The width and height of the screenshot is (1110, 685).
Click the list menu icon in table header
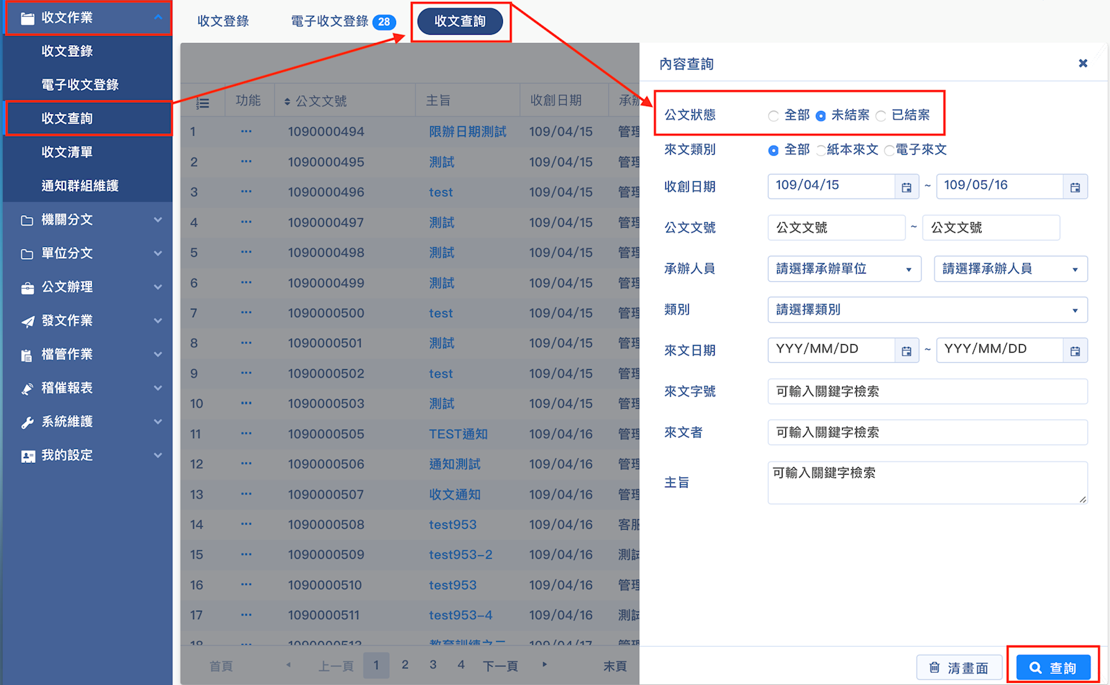tap(203, 103)
